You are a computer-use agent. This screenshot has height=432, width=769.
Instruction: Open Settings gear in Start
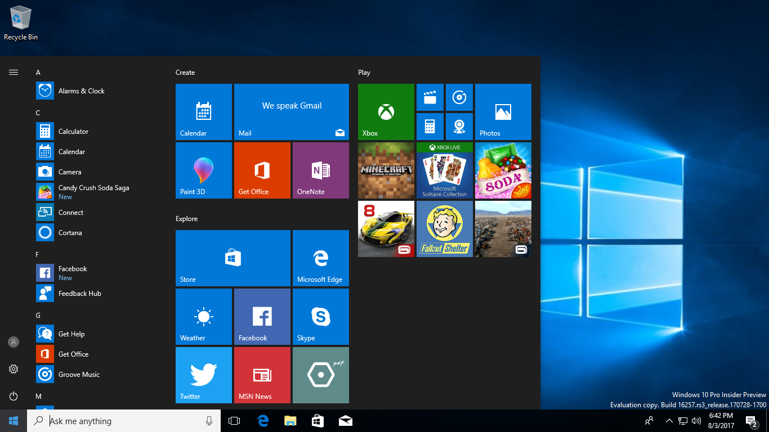pos(14,369)
